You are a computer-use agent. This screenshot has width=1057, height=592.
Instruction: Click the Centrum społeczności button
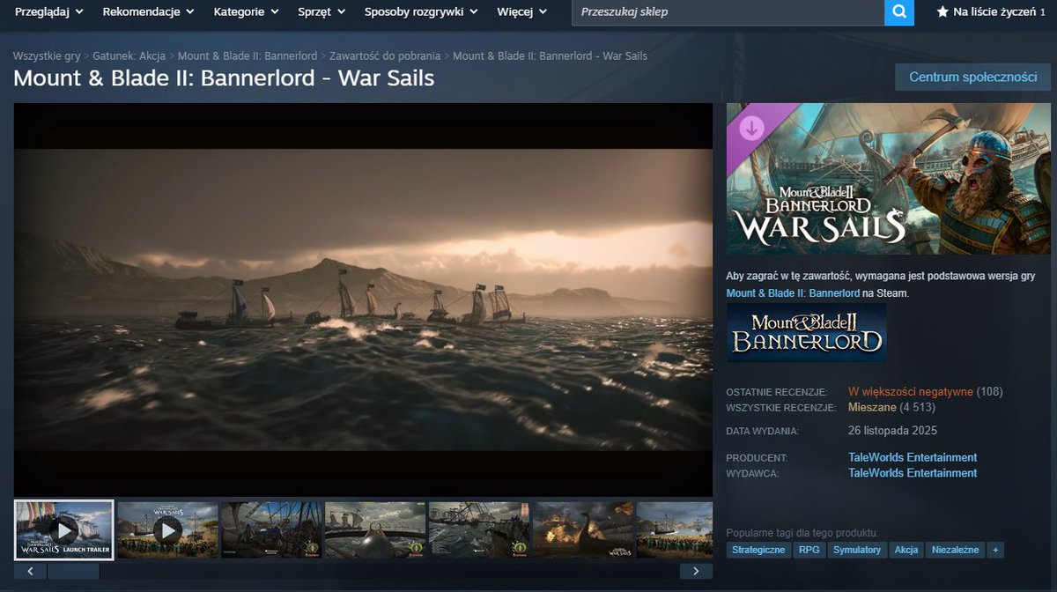point(973,77)
